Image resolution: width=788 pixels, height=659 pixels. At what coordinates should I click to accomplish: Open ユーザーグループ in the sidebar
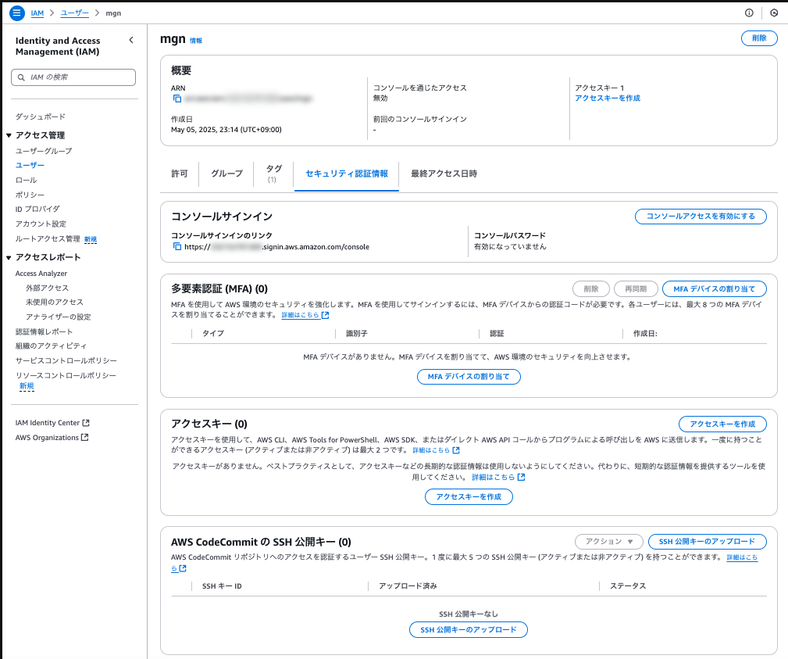point(44,151)
